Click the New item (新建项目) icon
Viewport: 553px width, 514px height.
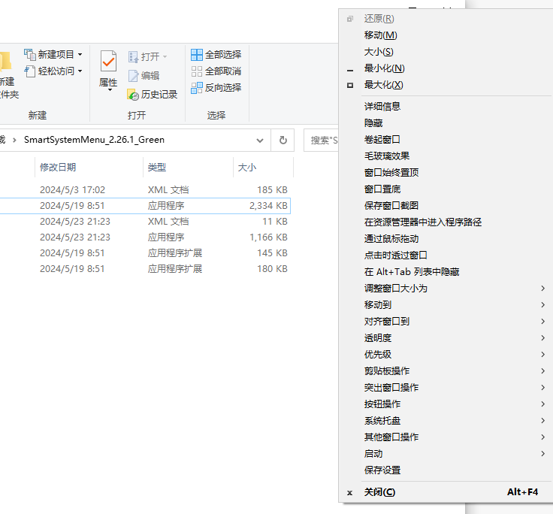tap(30, 55)
